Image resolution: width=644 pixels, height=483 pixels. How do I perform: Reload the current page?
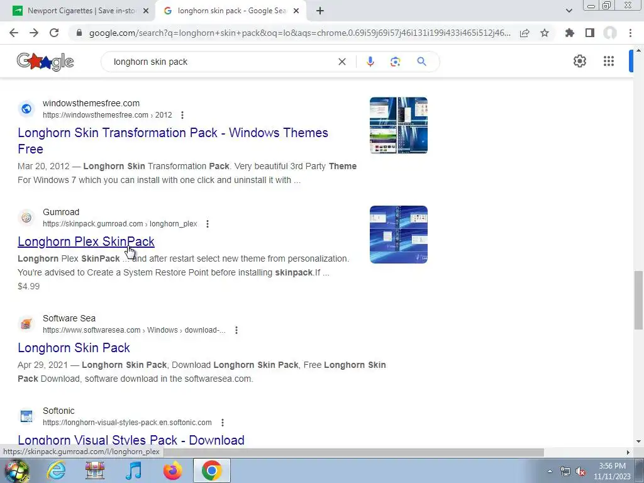pyautogui.click(x=54, y=33)
